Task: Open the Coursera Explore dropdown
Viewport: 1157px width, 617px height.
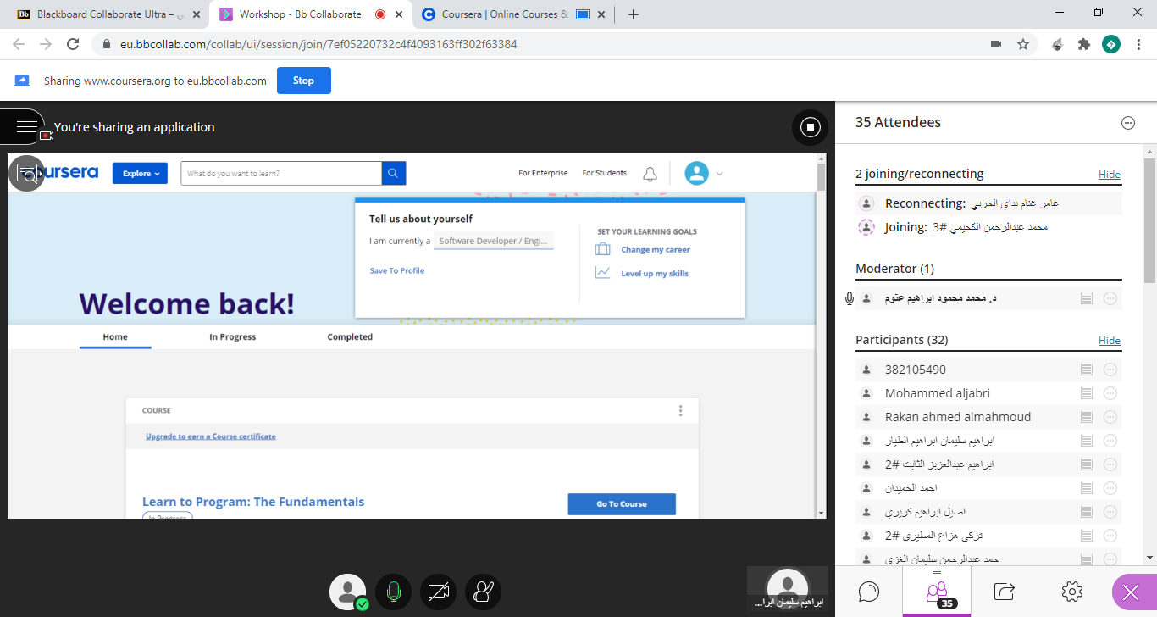Action: (140, 173)
